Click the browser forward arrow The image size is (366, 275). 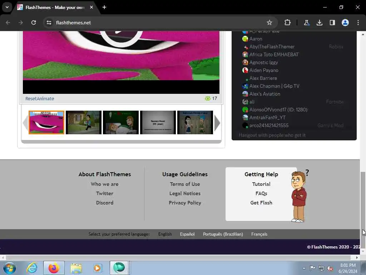(21, 23)
